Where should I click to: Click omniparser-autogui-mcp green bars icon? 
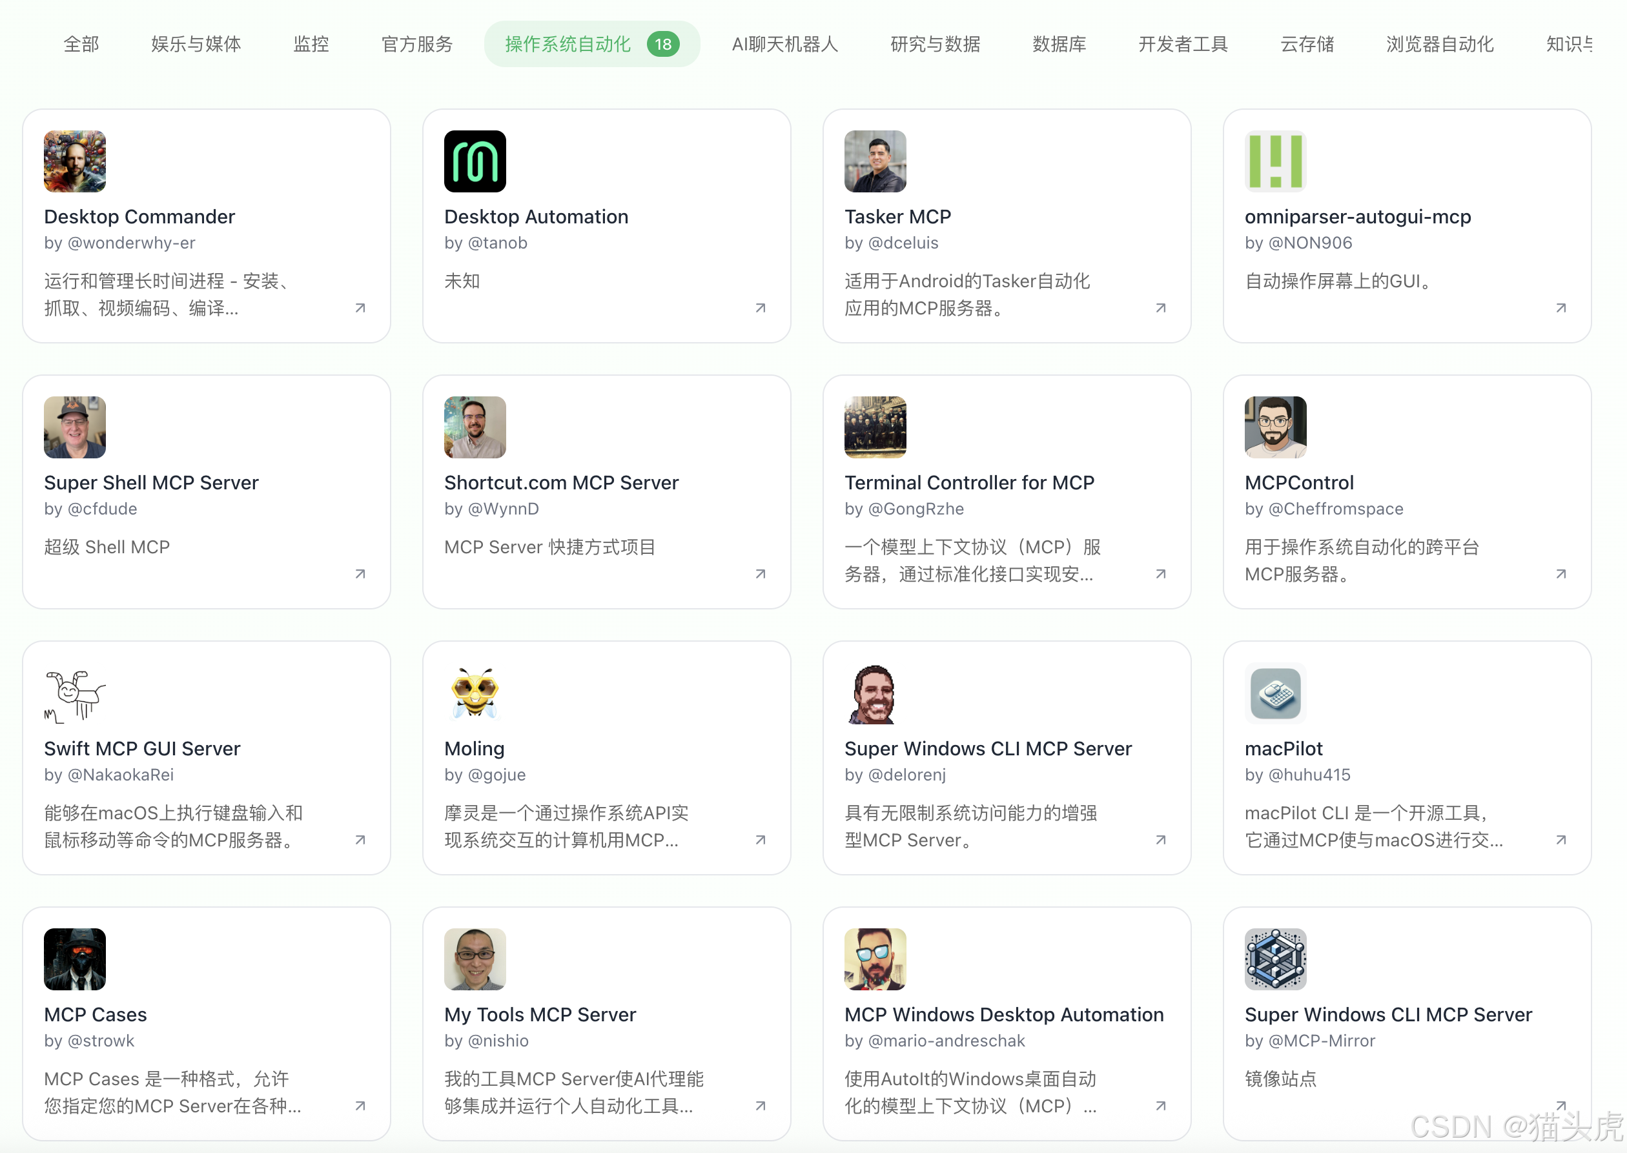(x=1275, y=161)
